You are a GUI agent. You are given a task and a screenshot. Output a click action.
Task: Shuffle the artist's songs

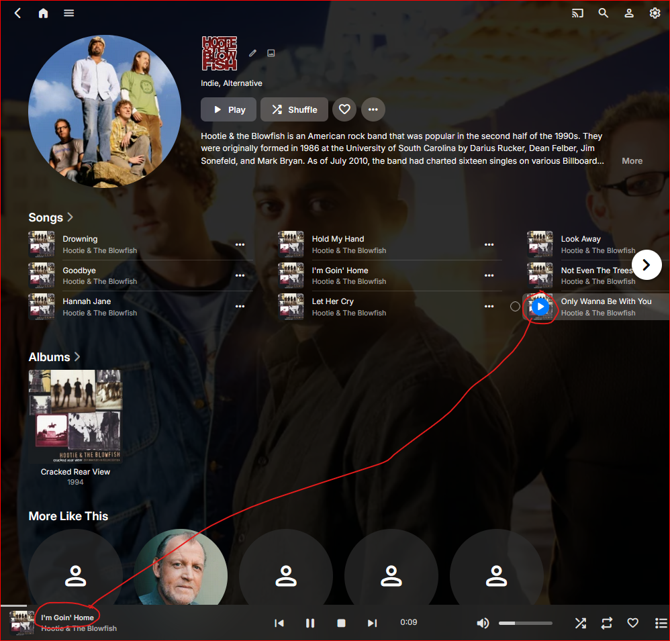[x=295, y=109]
